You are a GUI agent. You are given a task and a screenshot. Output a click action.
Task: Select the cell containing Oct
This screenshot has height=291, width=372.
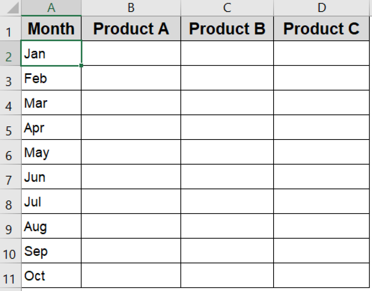(51, 276)
